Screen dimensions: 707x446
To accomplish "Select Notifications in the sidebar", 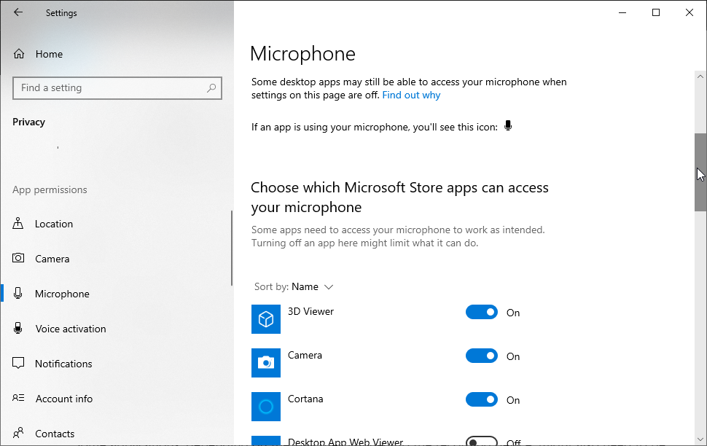I will pos(63,364).
